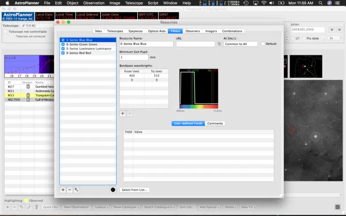
Task: Open the Telescope 6" f/9 RC dropdown
Action: click(x=37, y=25)
